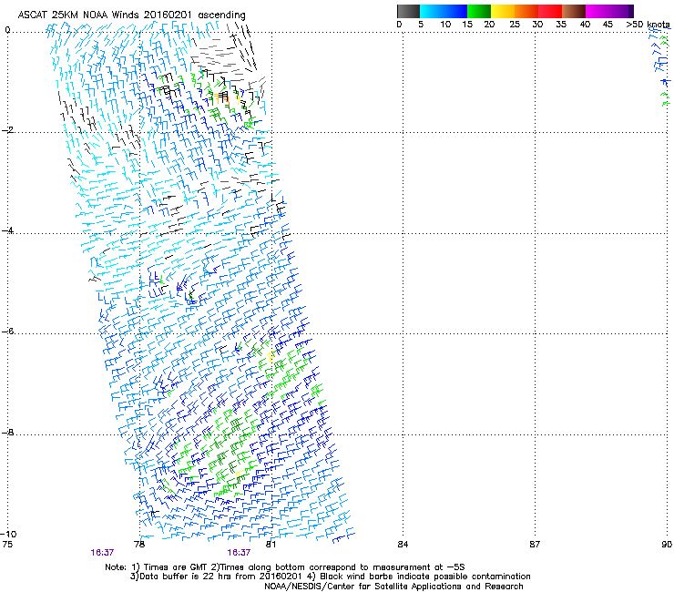The image size is (674, 592).
Task: Click the '45' label on the knots scale
Action: click(608, 24)
